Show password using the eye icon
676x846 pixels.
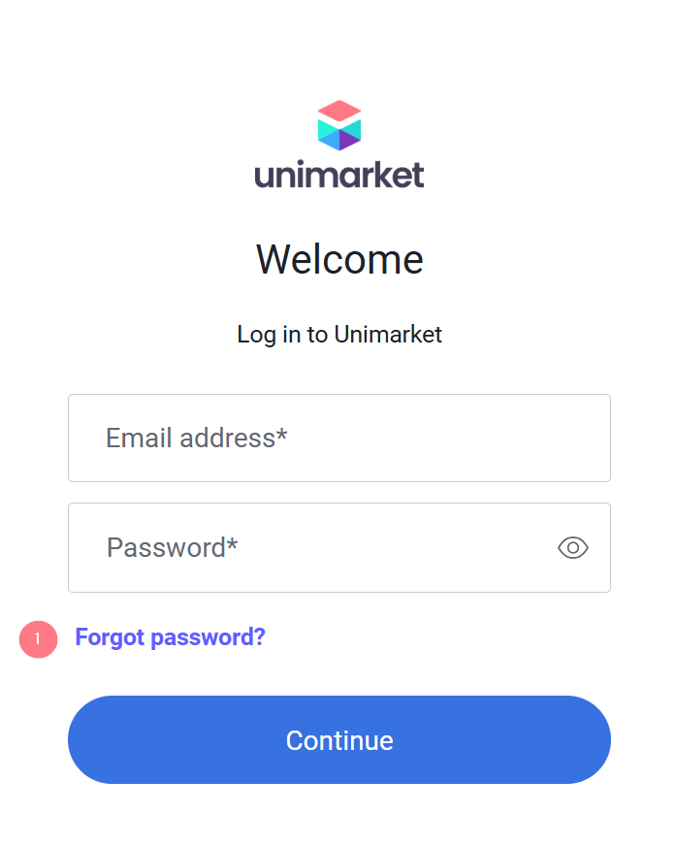pos(573,548)
